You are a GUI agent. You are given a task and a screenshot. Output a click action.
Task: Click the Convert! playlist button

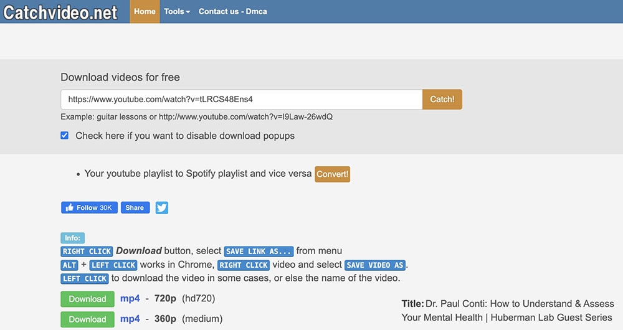point(332,174)
